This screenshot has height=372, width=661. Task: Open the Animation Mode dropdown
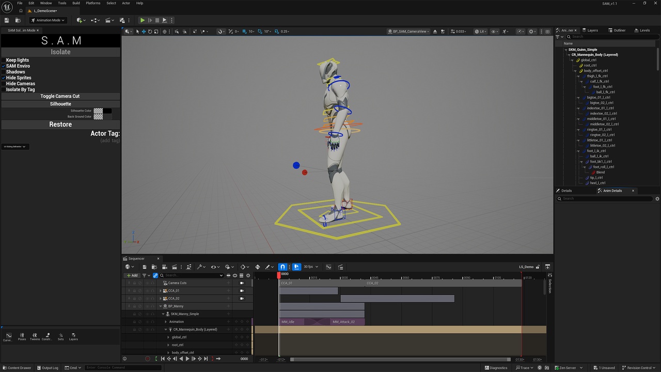click(x=48, y=20)
